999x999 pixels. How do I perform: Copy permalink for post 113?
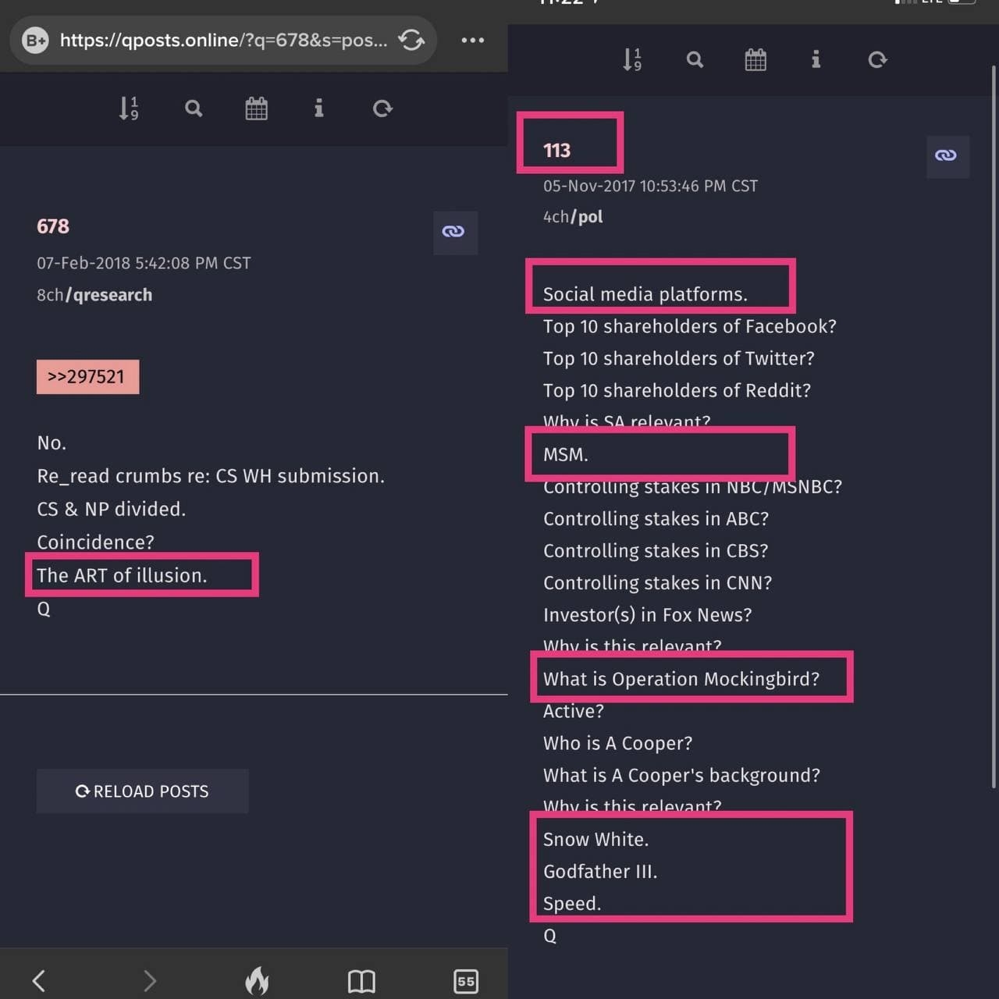pyautogui.click(x=947, y=156)
